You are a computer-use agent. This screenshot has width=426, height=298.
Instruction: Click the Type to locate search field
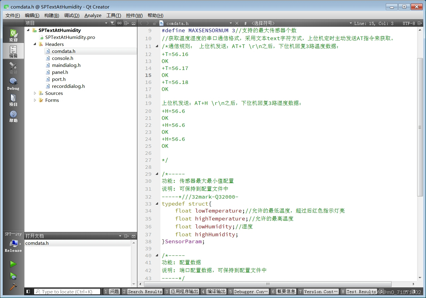pos(67,291)
